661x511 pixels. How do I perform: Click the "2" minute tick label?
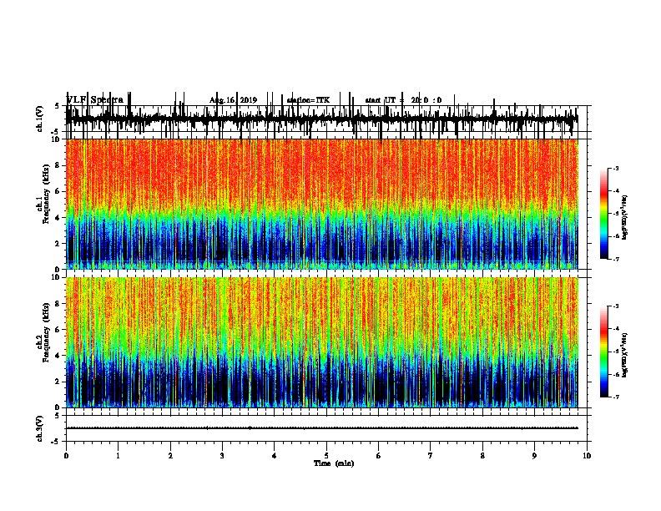point(170,456)
